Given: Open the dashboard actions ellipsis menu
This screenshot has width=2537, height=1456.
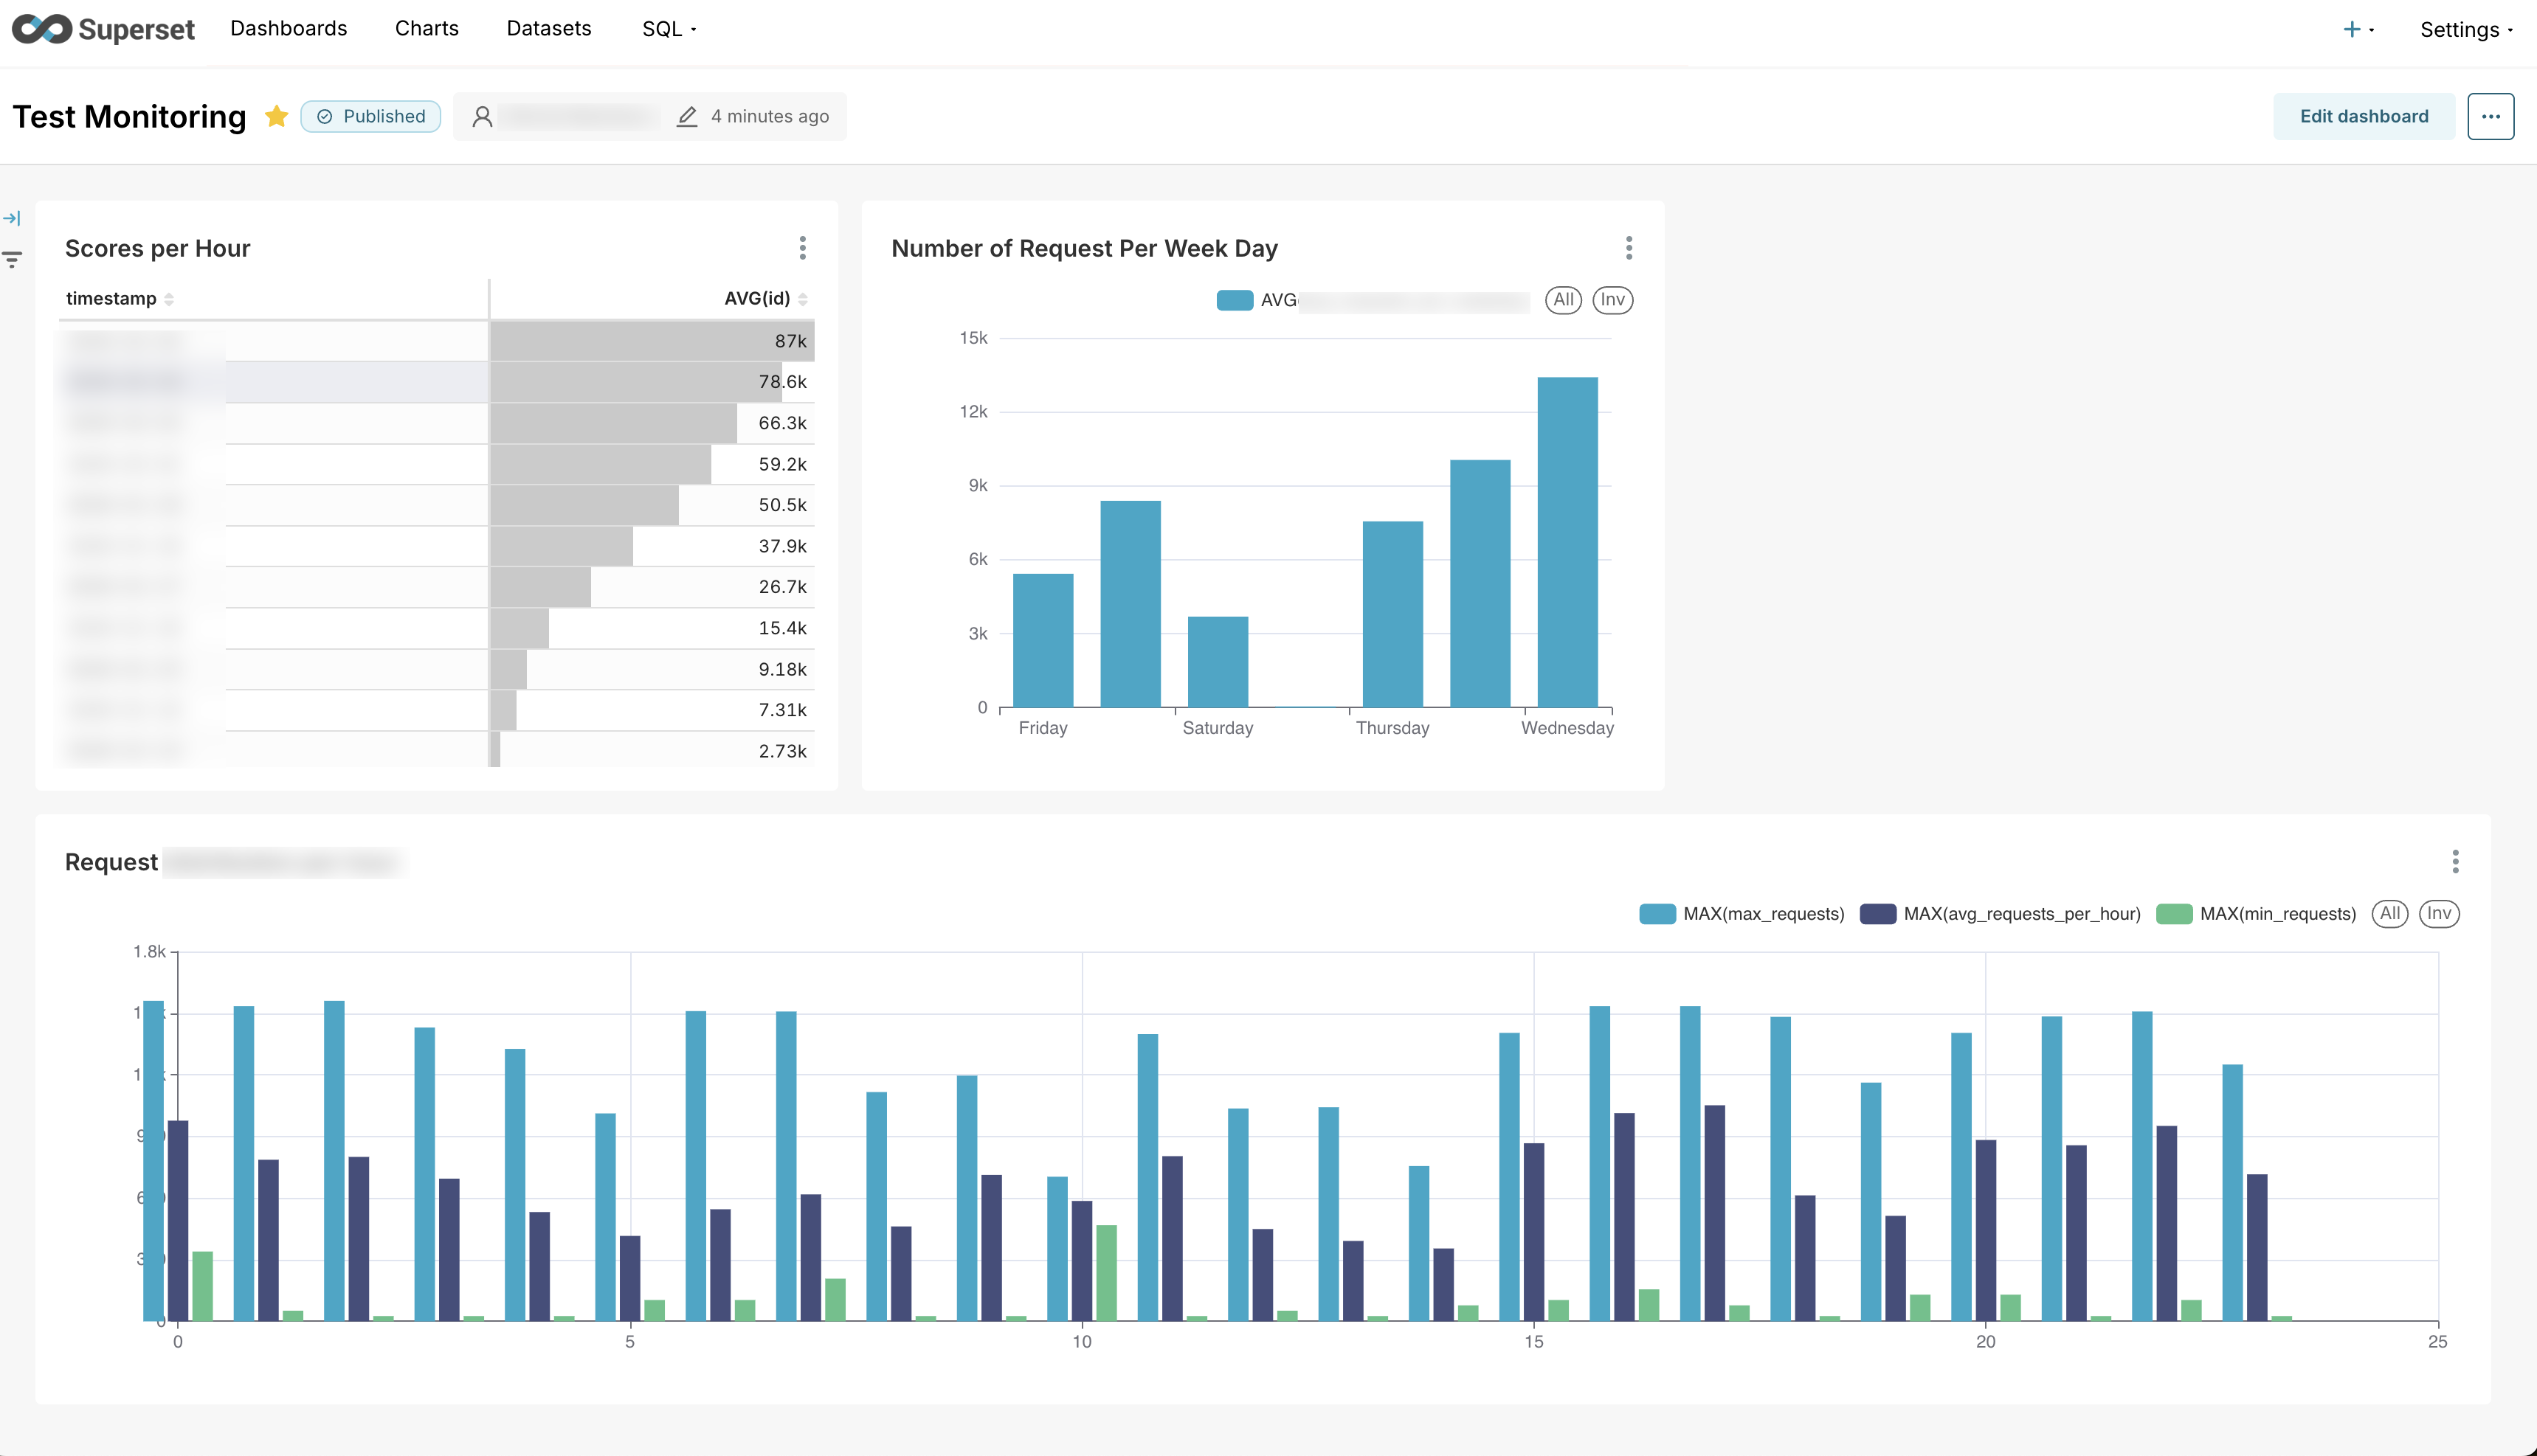Looking at the screenshot, I should point(2491,116).
